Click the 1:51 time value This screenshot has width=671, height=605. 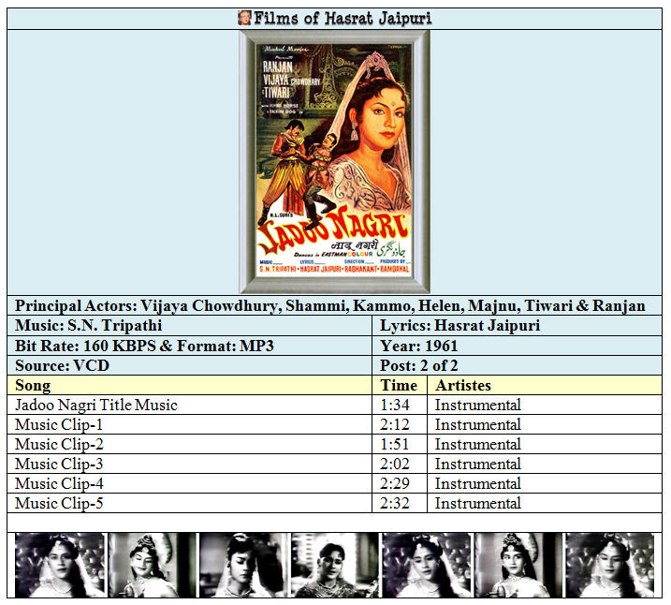tap(395, 445)
